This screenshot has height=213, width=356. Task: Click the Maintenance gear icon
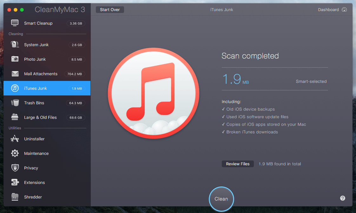(x=15, y=153)
